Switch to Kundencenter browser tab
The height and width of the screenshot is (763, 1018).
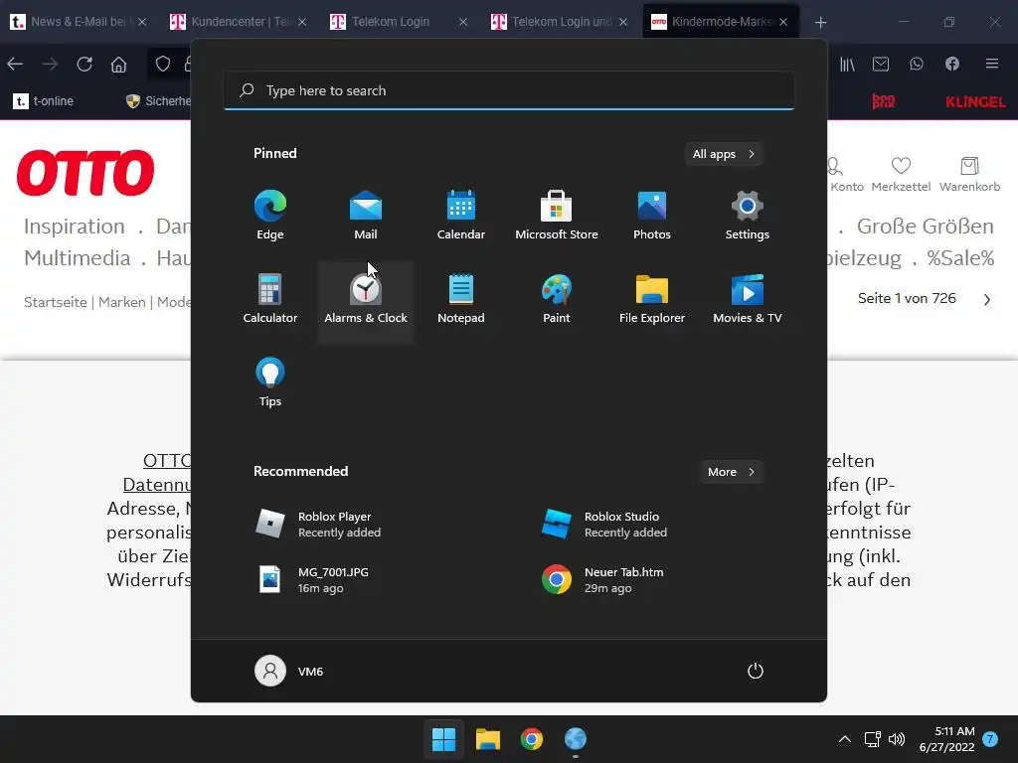(238, 22)
